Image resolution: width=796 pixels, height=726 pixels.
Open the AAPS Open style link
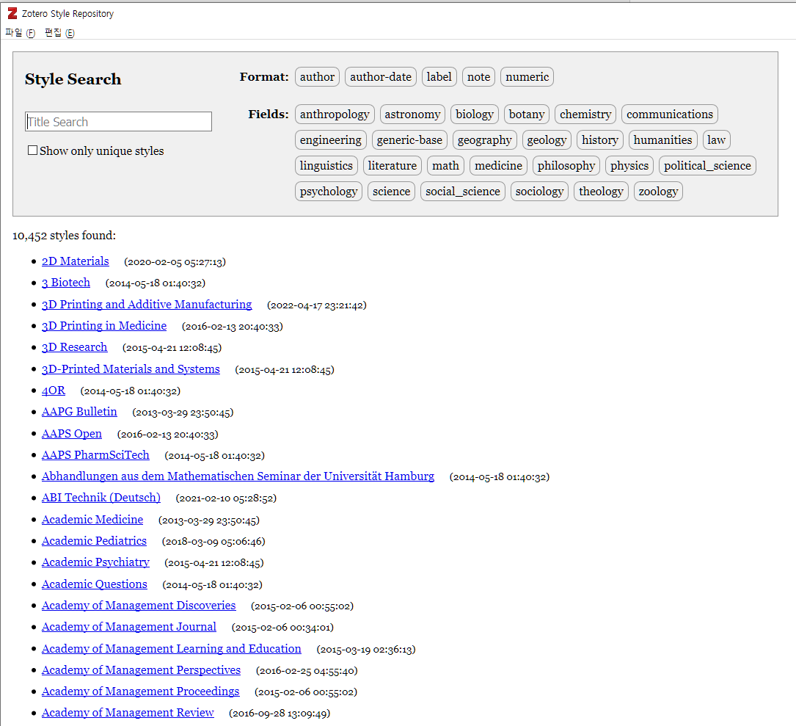click(x=72, y=433)
